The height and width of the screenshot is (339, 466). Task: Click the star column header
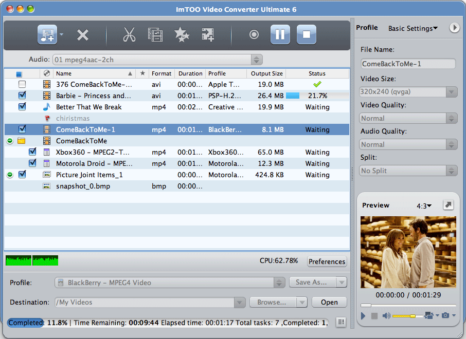tap(142, 73)
